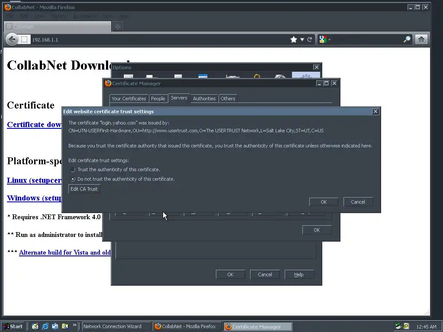Click the 12:45 AM system clock
The image size is (443, 332).
pos(426,327)
